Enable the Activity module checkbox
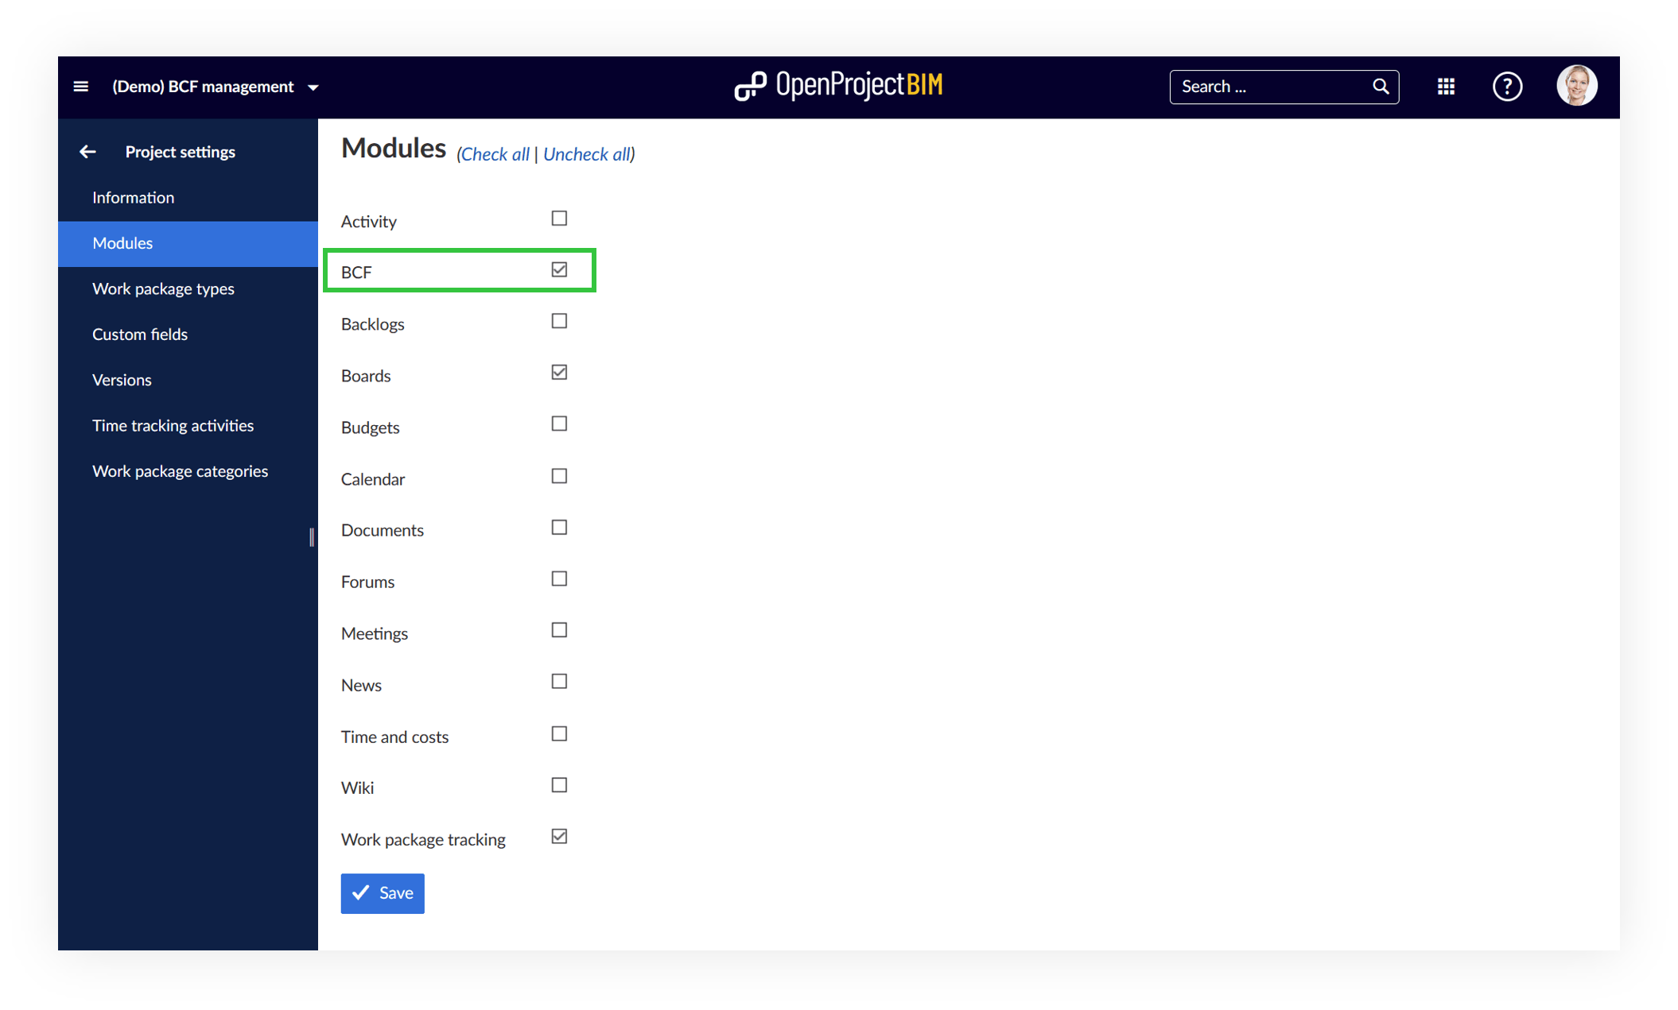Screen dimensions: 1678x1010 [x=558, y=218]
